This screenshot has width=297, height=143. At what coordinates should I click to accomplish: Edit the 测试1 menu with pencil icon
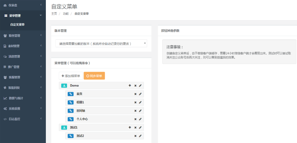pos(140,127)
